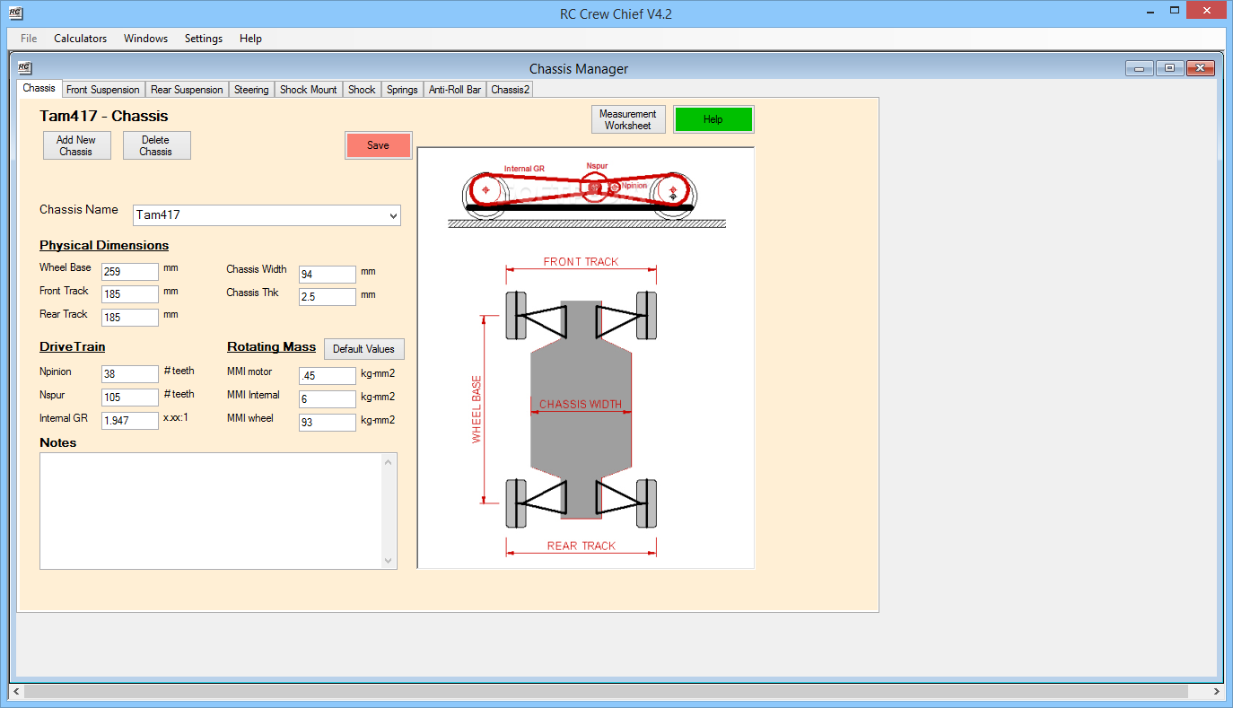
Task: Click the Chassis Thk input field
Action: pos(328,297)
